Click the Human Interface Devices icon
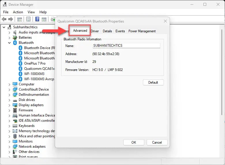Screen dimensions: 225x165 15,115
